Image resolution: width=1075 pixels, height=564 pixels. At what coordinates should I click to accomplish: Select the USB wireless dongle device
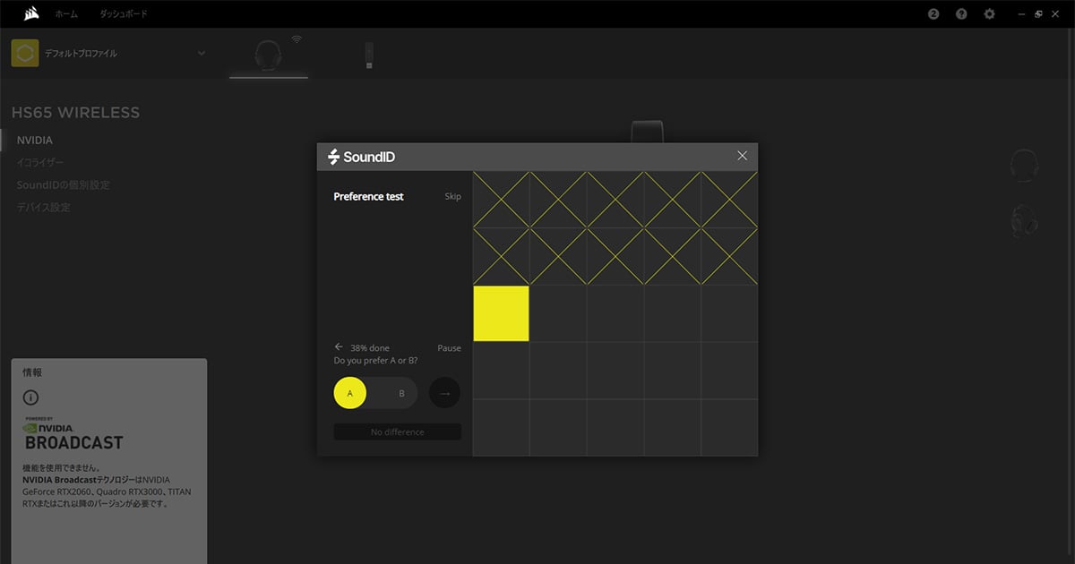coord(369,56)
